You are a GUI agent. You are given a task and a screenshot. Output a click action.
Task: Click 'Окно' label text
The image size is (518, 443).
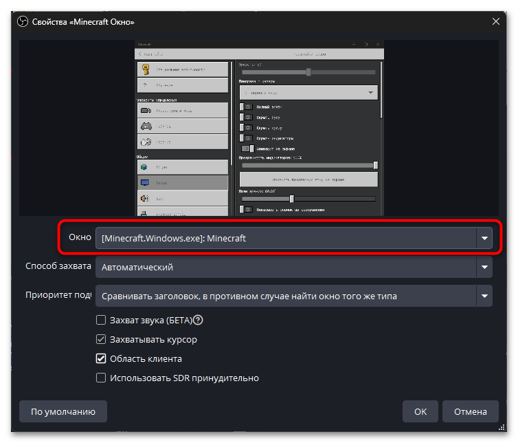click(80, 237)
